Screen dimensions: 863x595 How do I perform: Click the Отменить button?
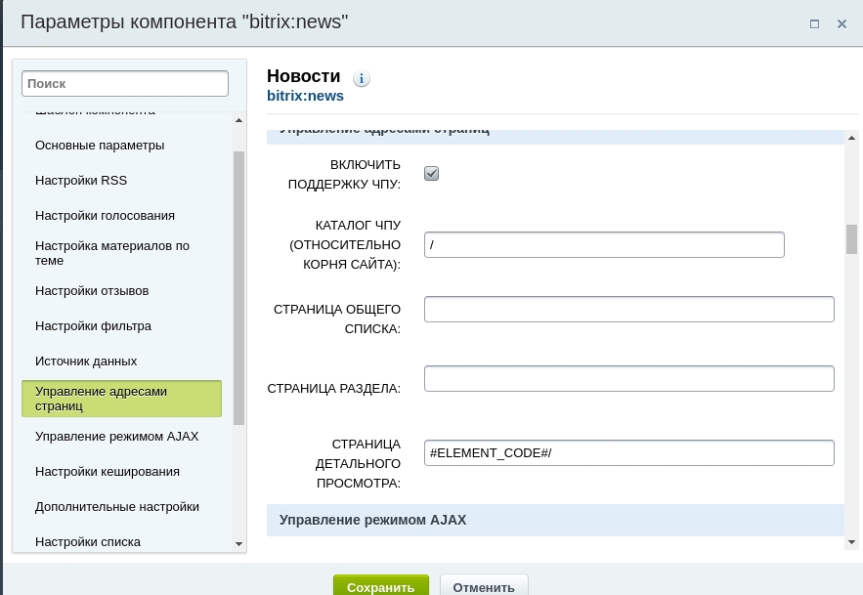pos(484,587)
